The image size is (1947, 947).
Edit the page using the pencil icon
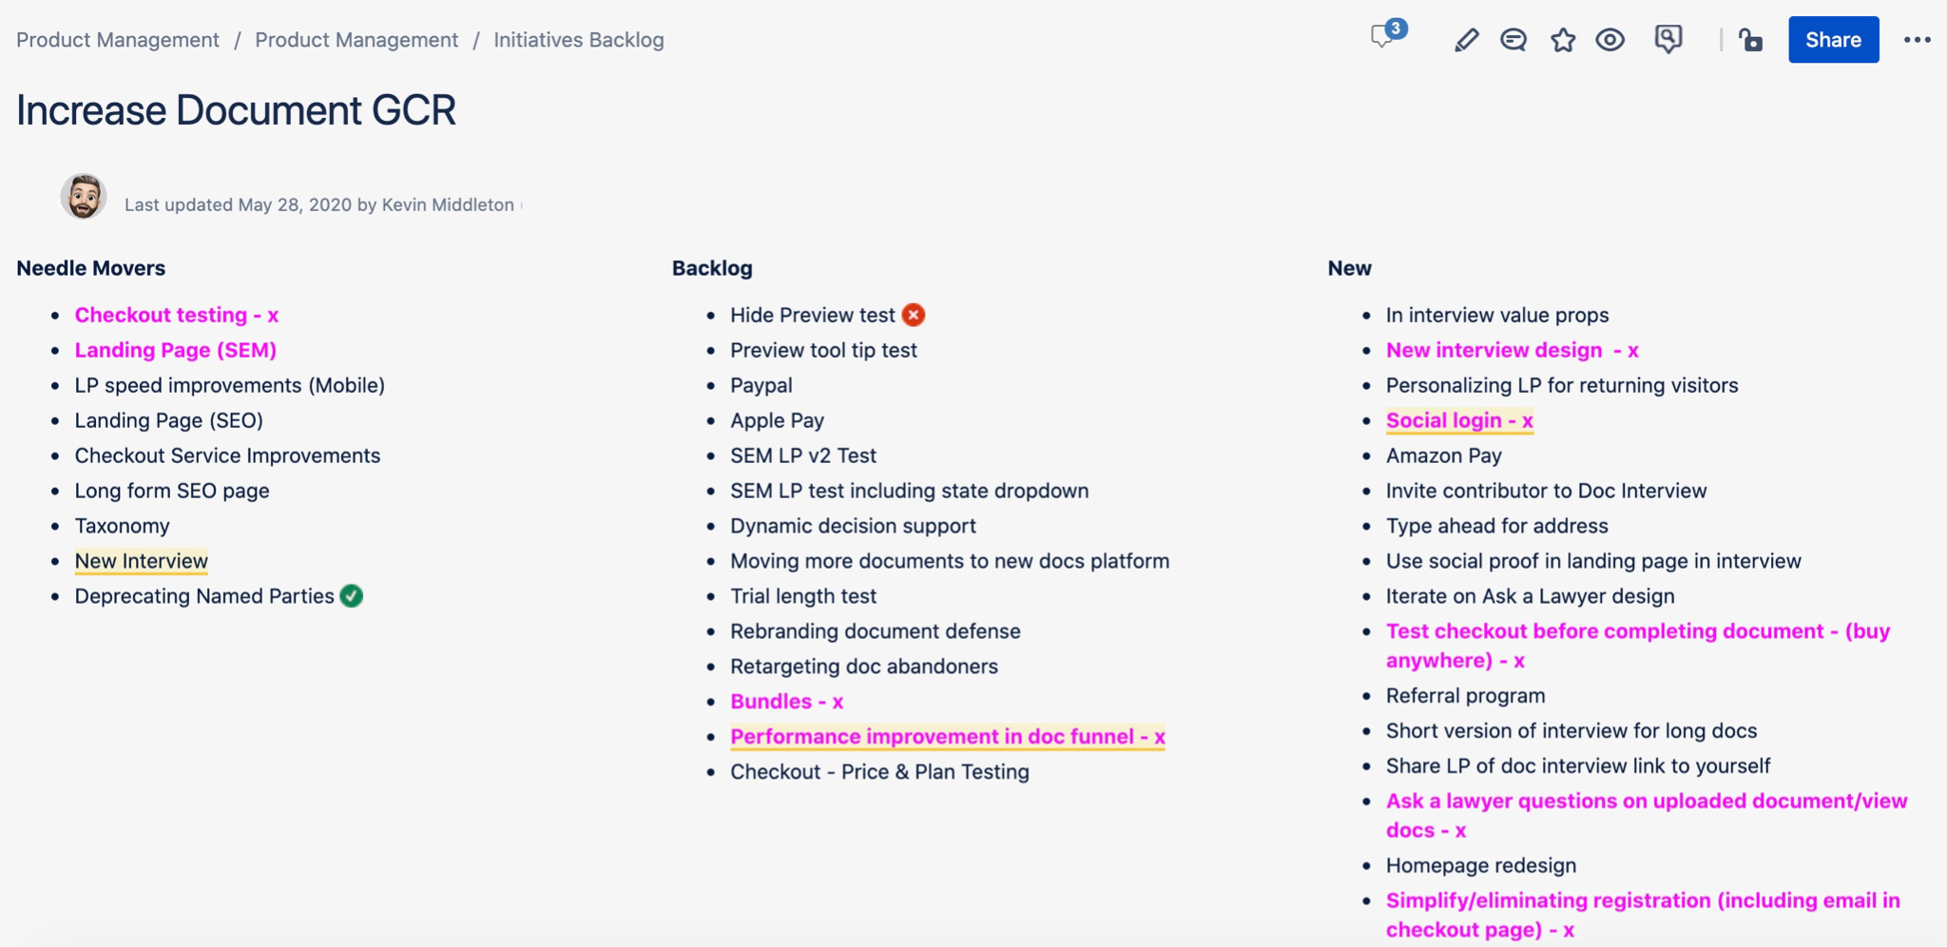[1465, 40]
